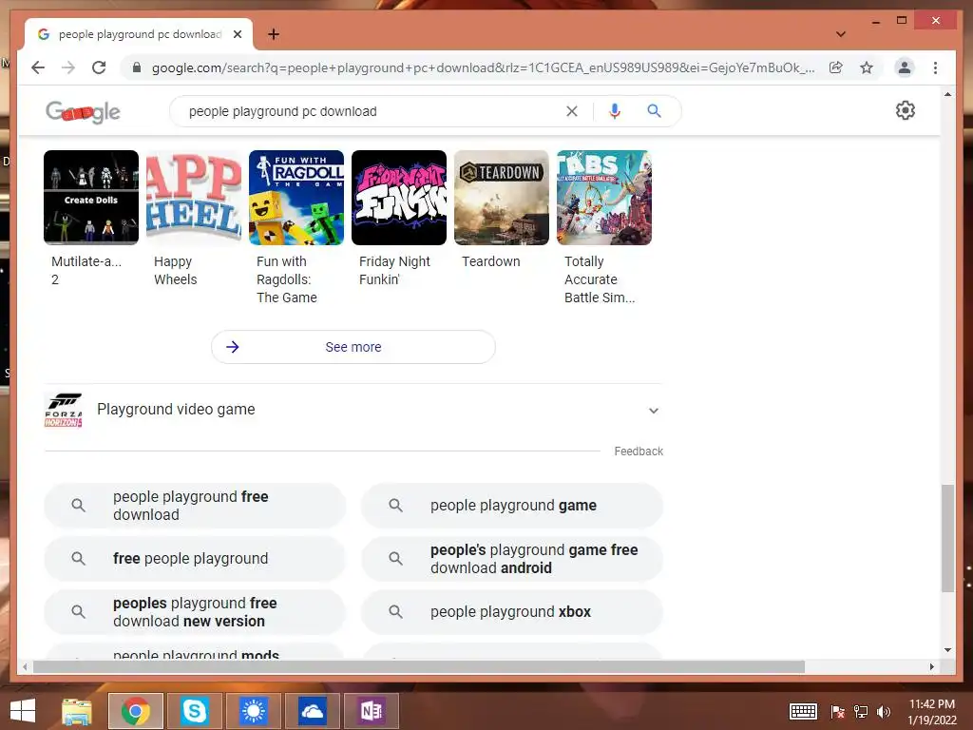The image size is (973, 730).
Task: Open Teardown game thumbnail
Action: [x=502, y=198]
